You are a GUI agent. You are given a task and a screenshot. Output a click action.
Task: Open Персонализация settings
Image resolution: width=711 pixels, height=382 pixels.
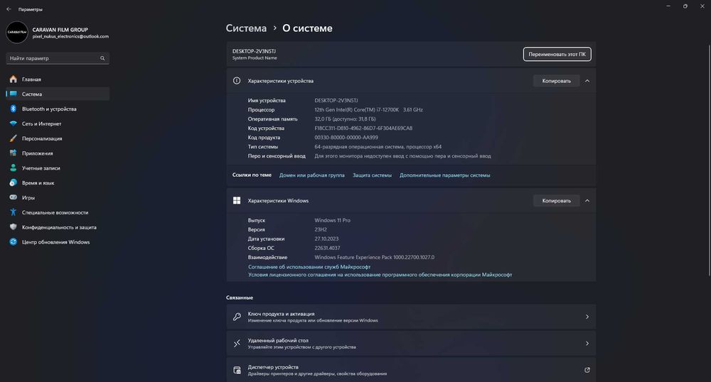coord(58,138)
